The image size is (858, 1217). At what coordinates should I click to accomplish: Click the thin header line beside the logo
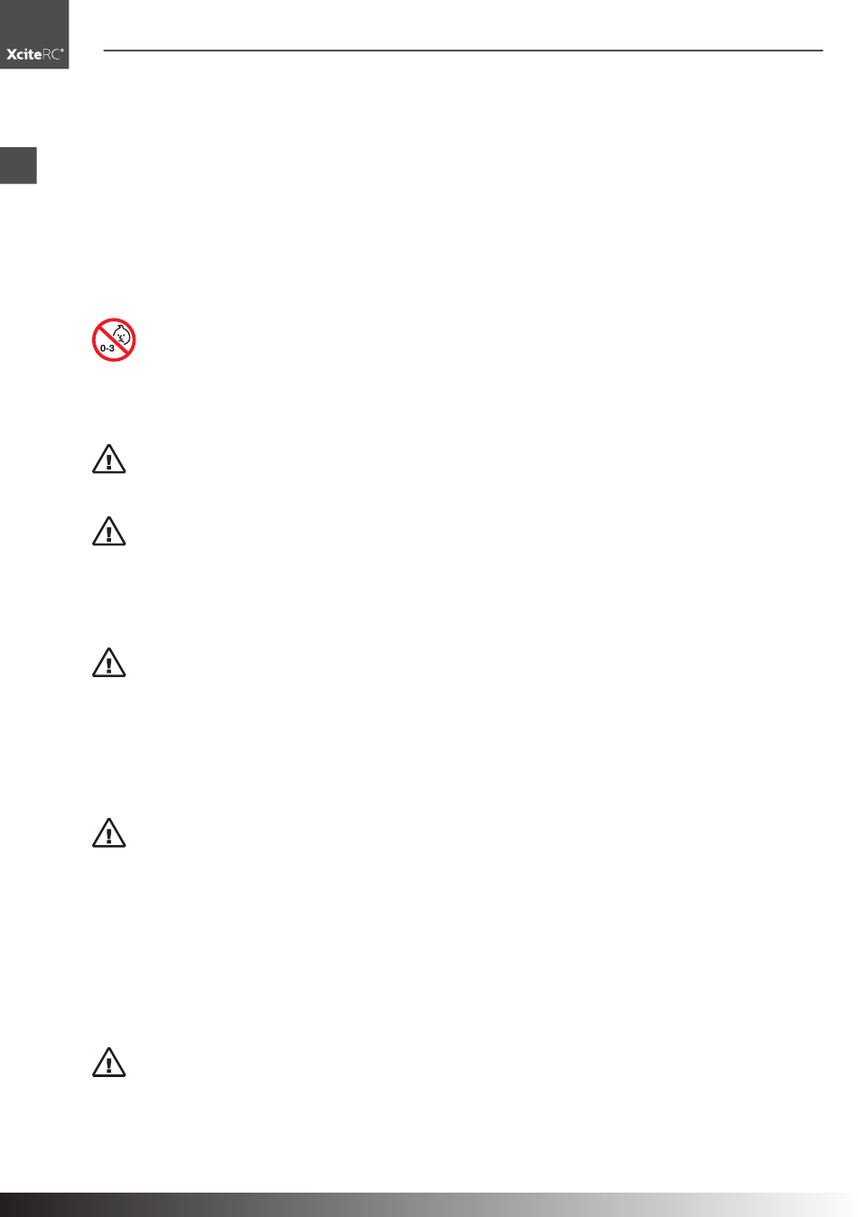click(x=463, y=51)
